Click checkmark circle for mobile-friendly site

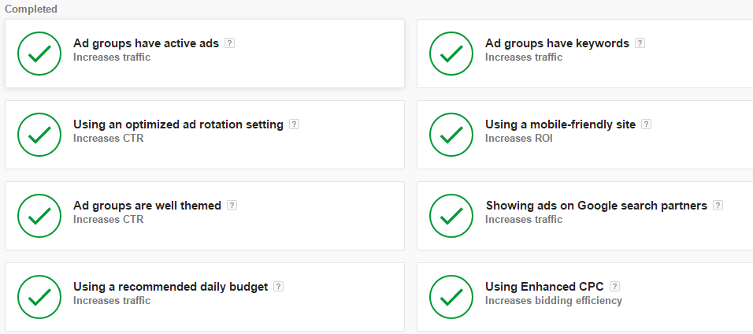point(451,135)
